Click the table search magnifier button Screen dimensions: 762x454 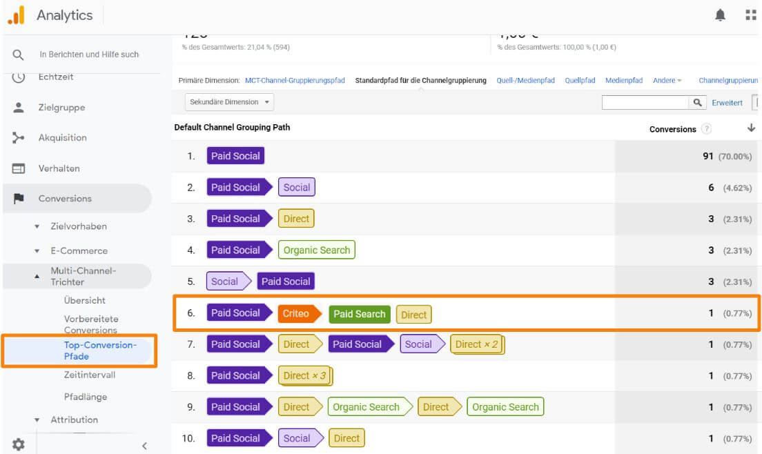coord(698,103)
